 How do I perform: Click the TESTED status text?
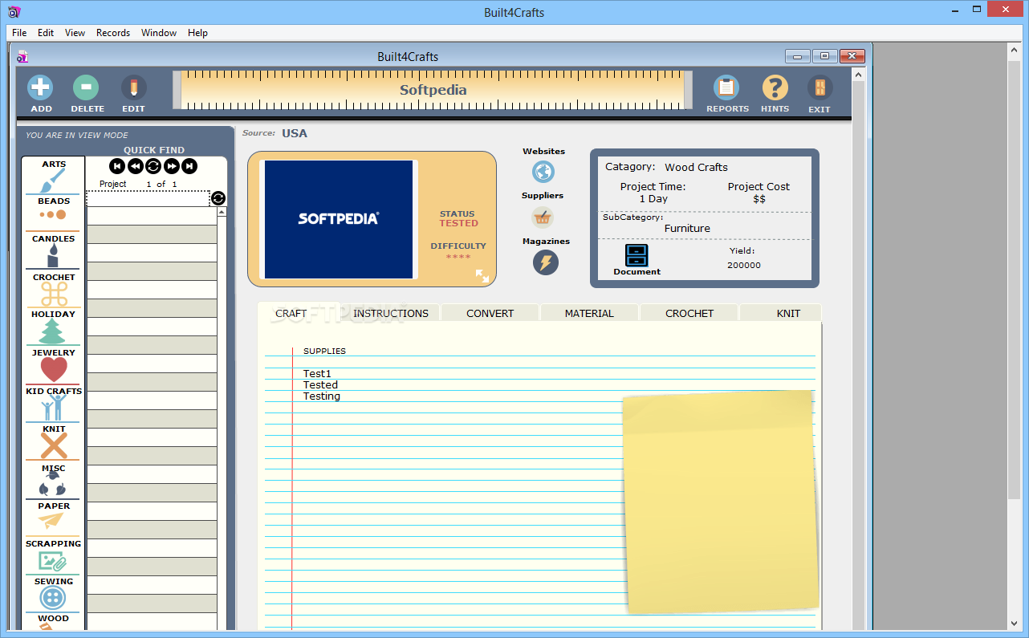click(458, 223)
